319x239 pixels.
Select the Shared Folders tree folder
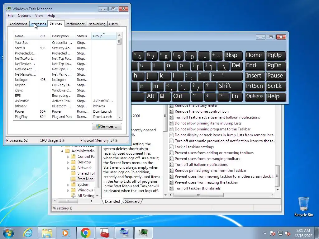coord(86,173)
